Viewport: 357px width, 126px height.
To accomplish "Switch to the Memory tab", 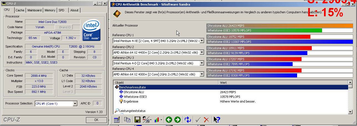I will coord(50,10).
